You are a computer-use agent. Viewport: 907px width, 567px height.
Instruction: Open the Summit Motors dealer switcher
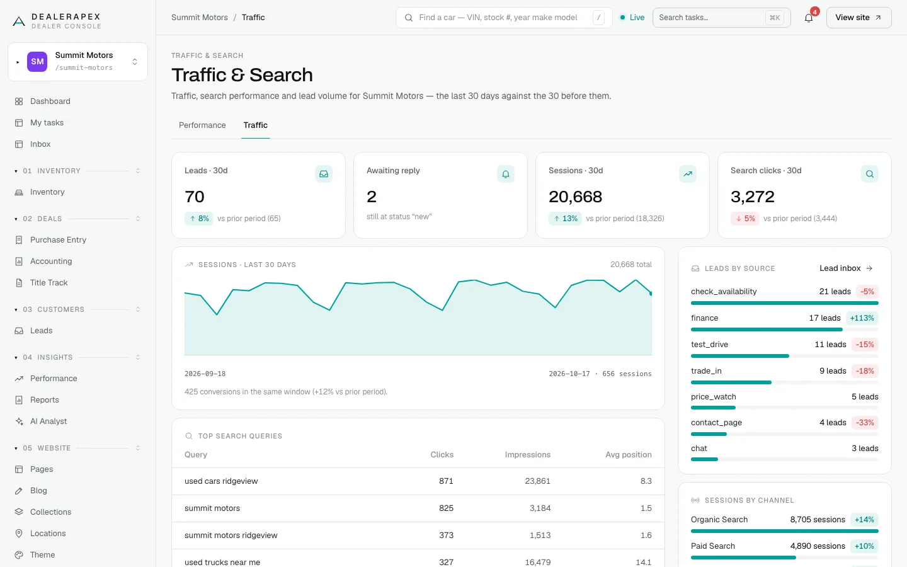point(78,62)
